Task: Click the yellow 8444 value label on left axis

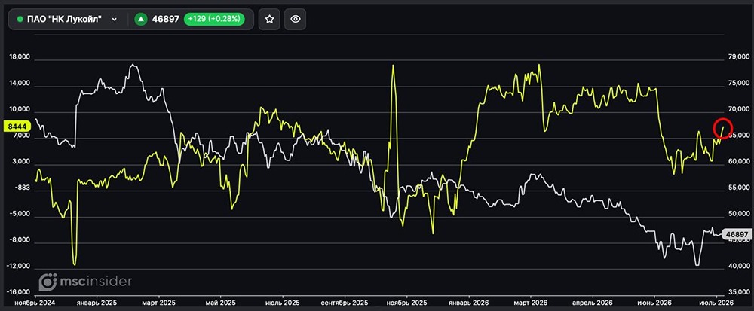Action: coord(17,126)
